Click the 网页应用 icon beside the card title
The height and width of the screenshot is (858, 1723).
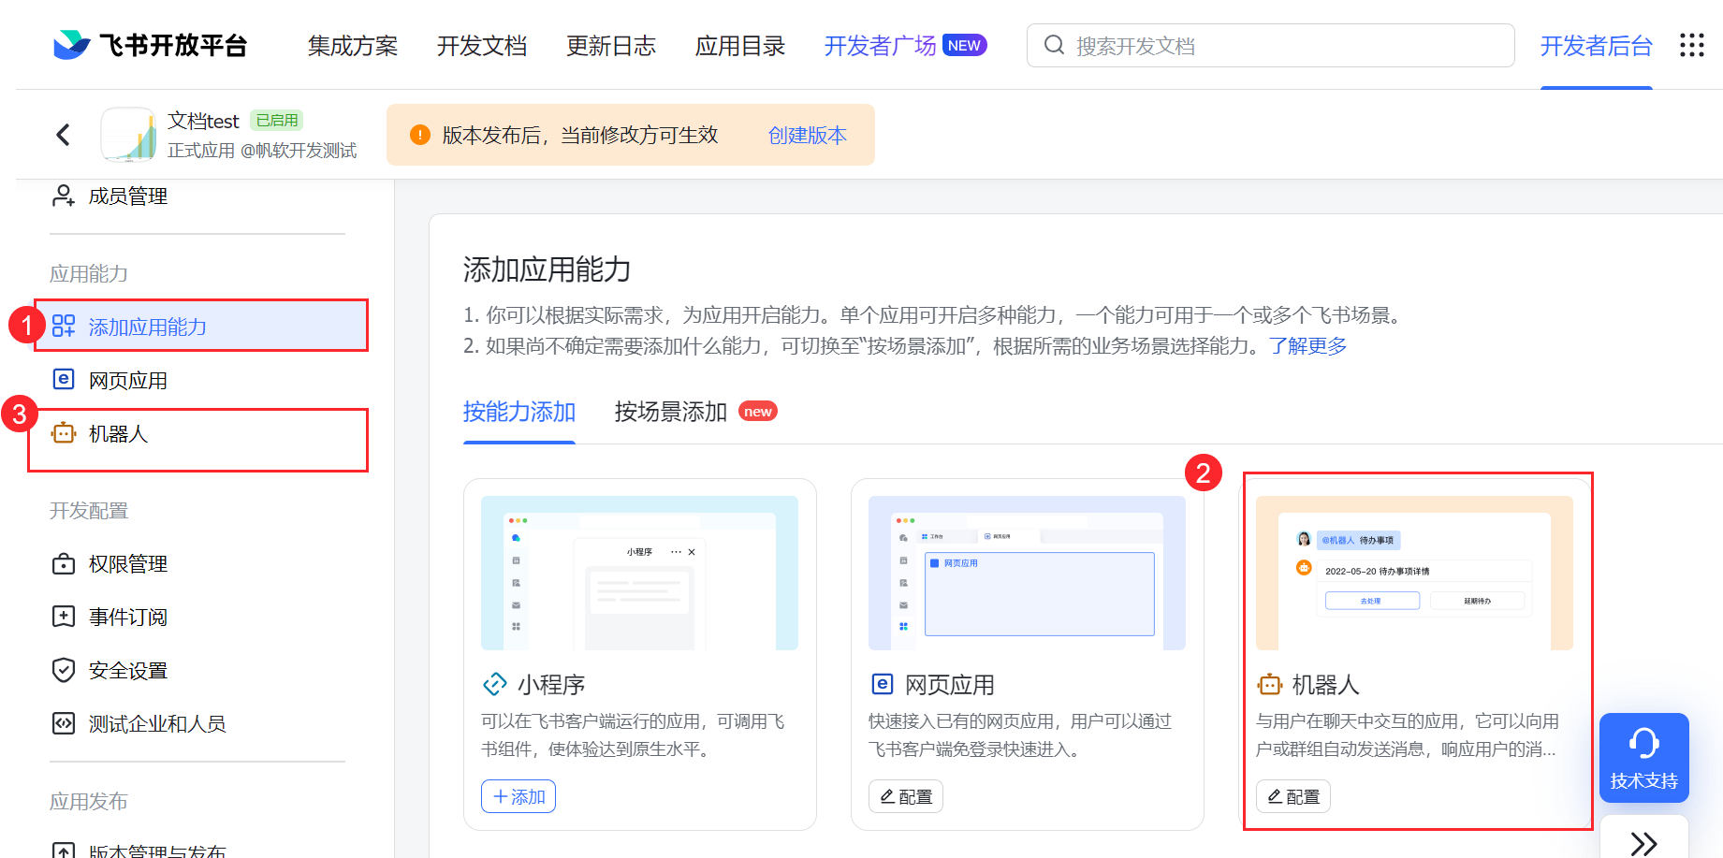[x=882, y=684]
